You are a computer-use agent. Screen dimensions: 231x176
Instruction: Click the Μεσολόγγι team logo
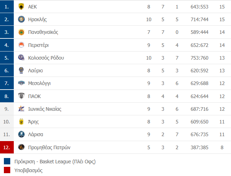click(x=21, y=83)
